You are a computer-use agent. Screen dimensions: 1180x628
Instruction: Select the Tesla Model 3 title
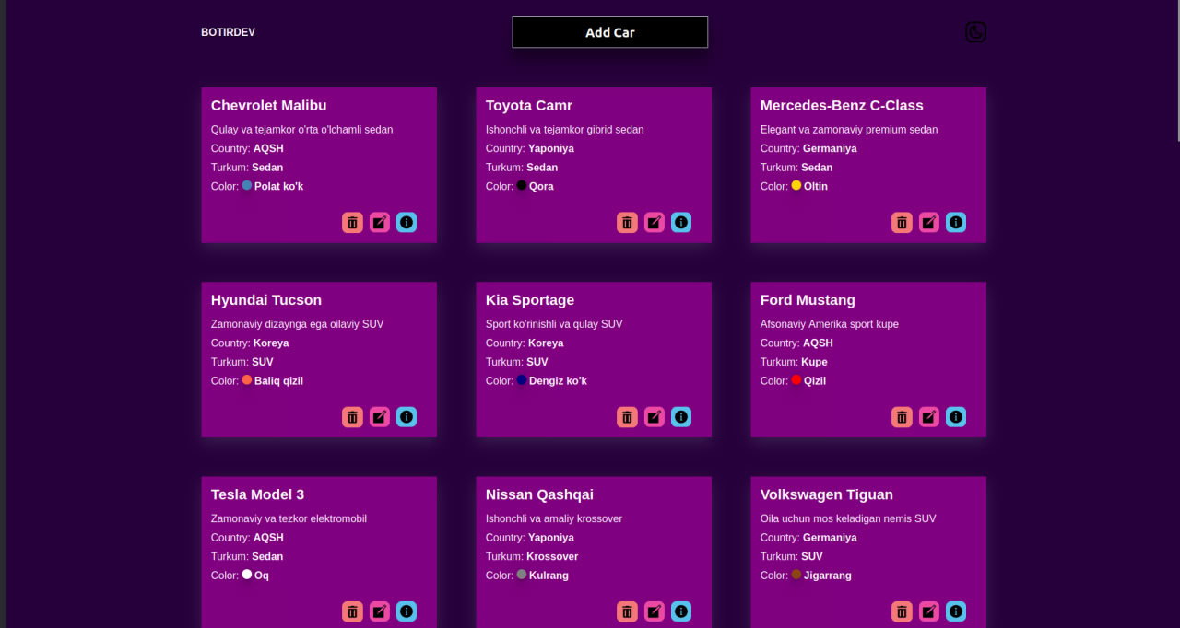(257, 494)
